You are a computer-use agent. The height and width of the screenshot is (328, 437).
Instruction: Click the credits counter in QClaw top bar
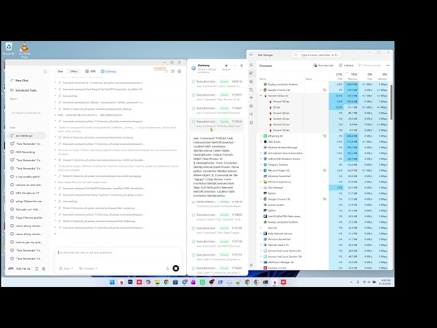click(x=90, y=71)
